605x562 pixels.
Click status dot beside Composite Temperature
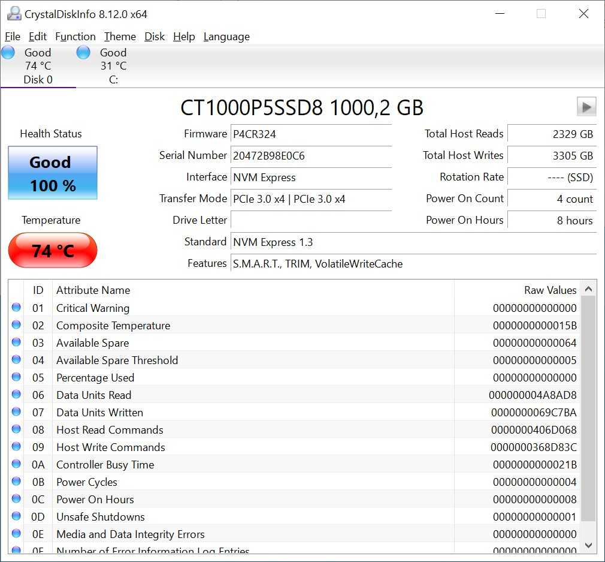(x=16, y=325)
